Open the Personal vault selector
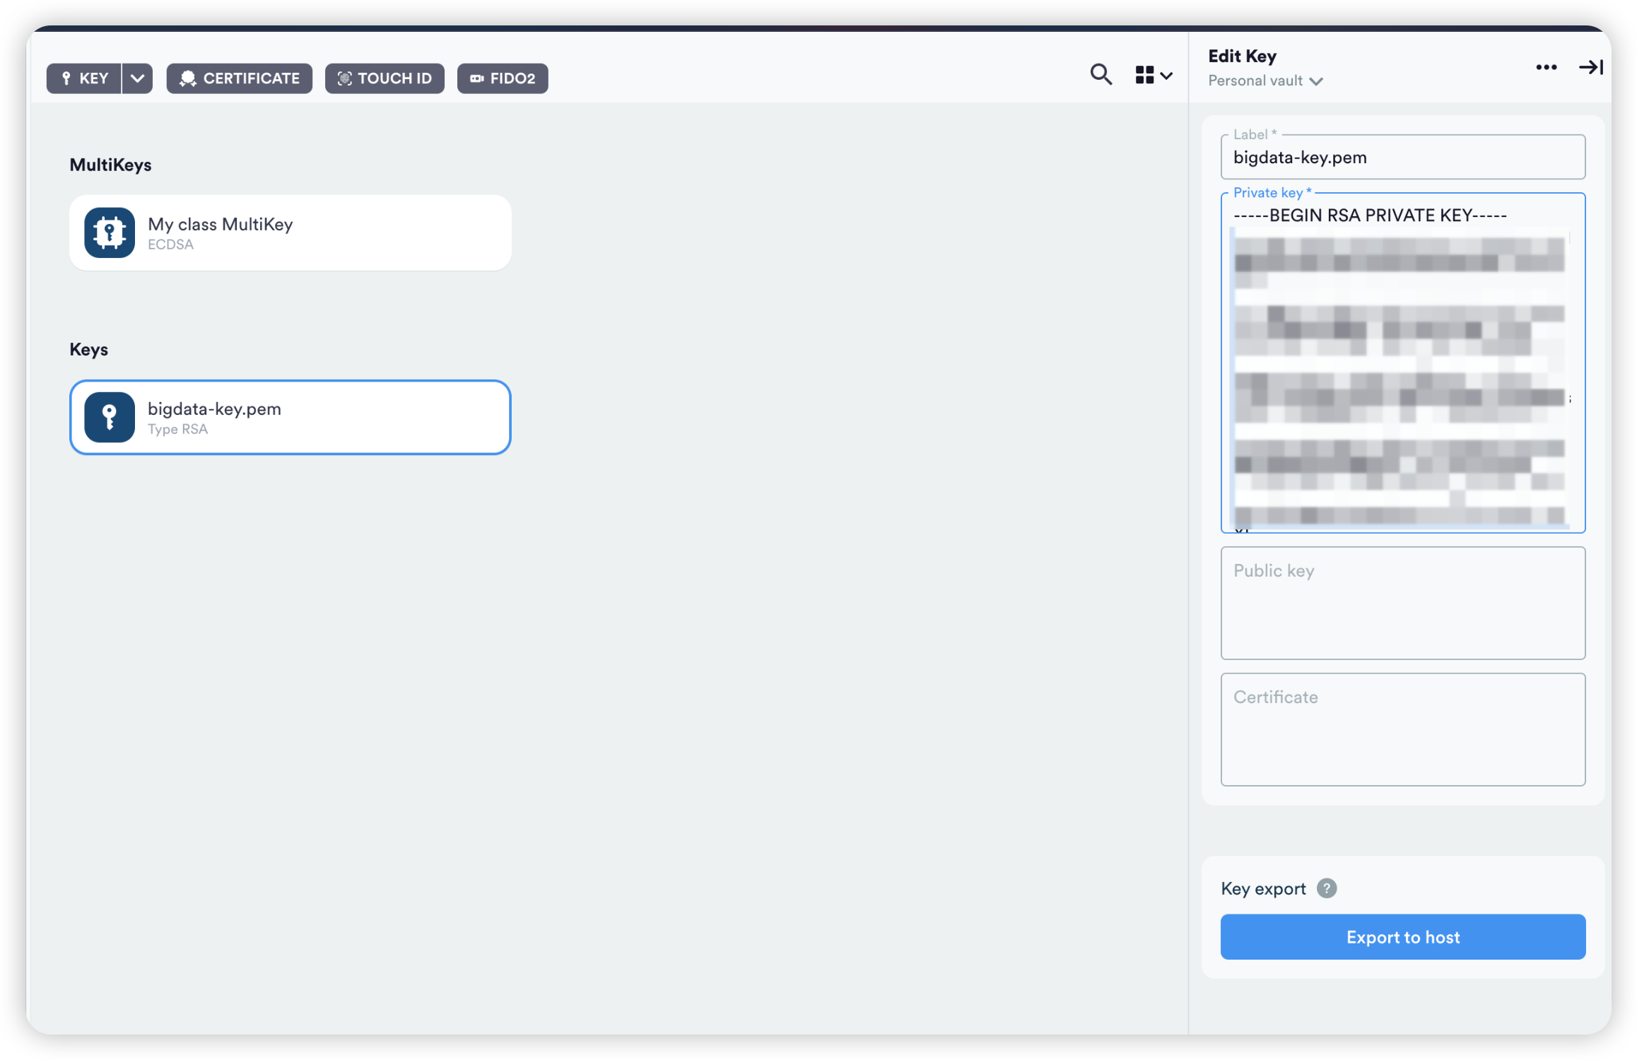The height and width of the screenshot is (1060, 1637). click(1265, 81)
